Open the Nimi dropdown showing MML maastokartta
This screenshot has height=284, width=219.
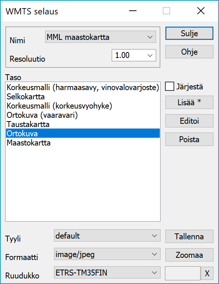pos(101,37)
